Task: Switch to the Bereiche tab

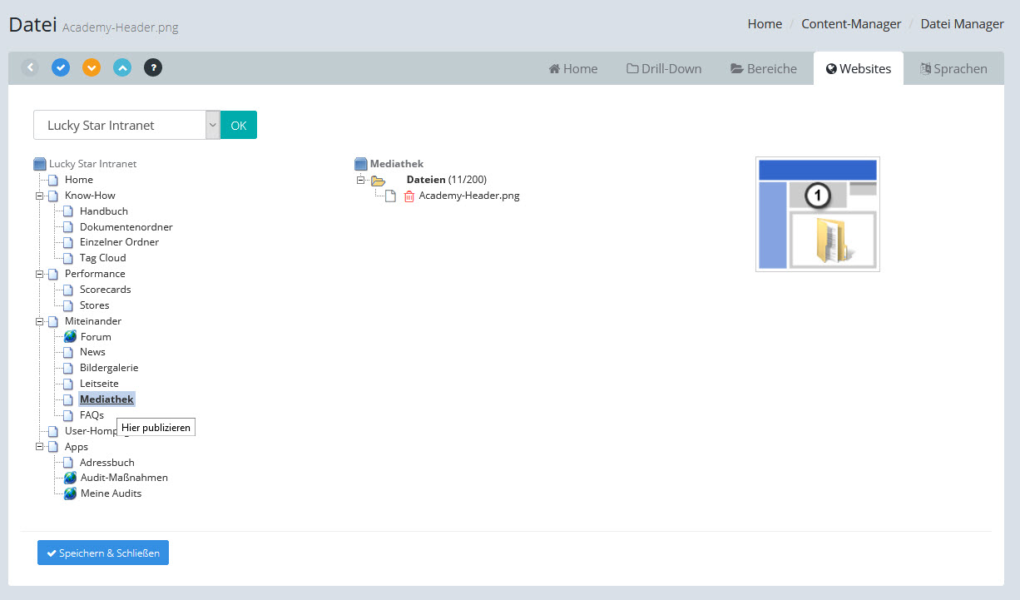Action: coord(764,69)
